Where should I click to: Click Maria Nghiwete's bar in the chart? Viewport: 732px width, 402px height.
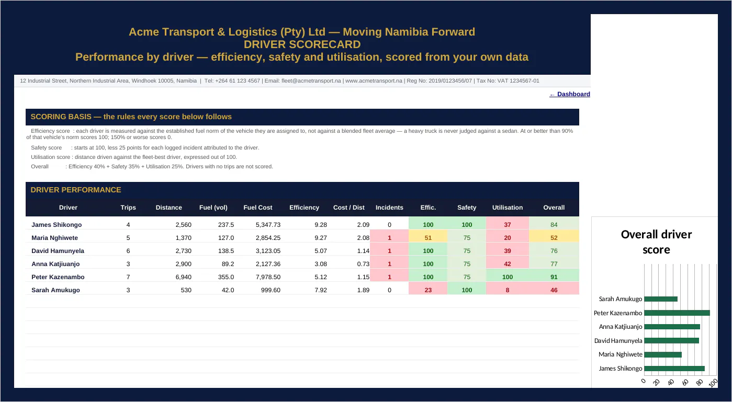[663, 354]
